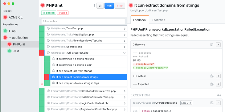This screenshot has height=112, width=225.
Task: Click the red status icon beside test title
Action: (131, 6)
